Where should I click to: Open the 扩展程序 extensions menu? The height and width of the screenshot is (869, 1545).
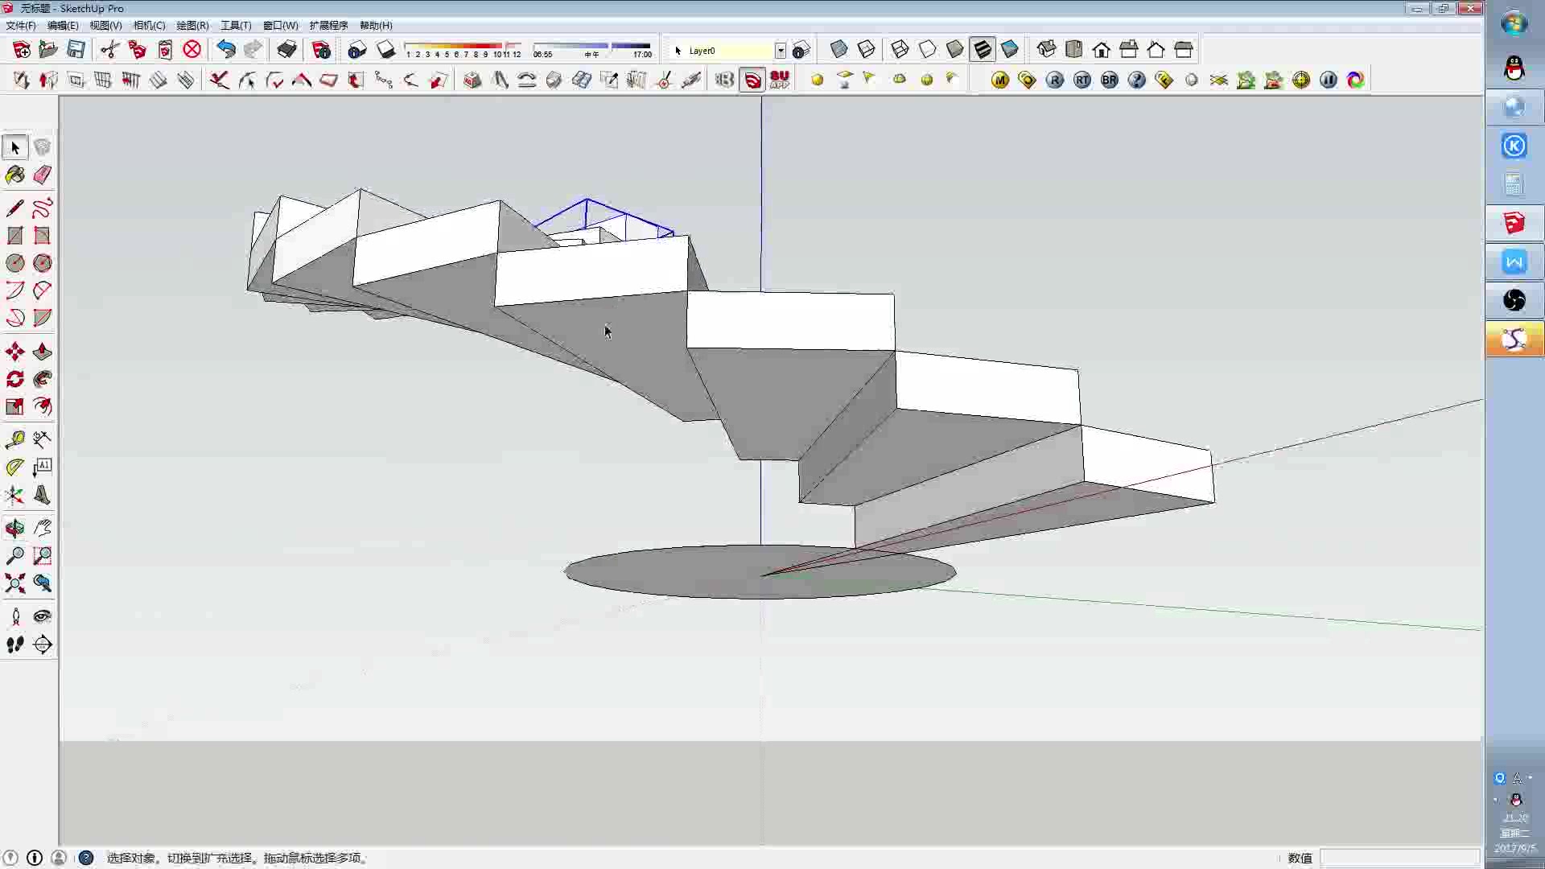click(328, 26)
